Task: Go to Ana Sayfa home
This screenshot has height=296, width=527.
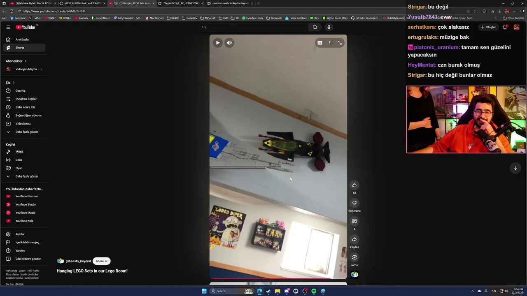Action: (x=24, y=39)
